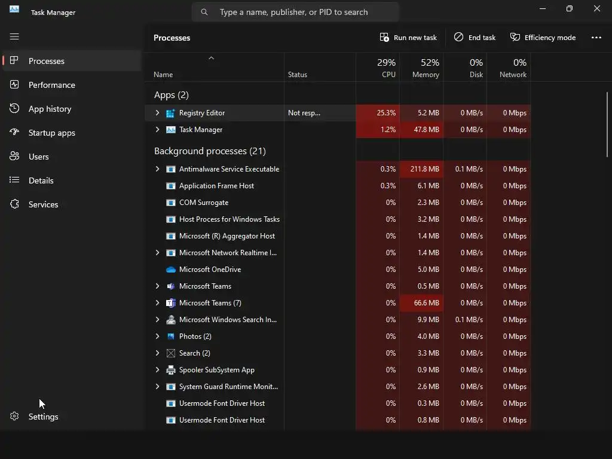This screenshot has width=612, height=459.
Task: Expand the Microsoft Teams (7) group
Action: pos(157,303)
